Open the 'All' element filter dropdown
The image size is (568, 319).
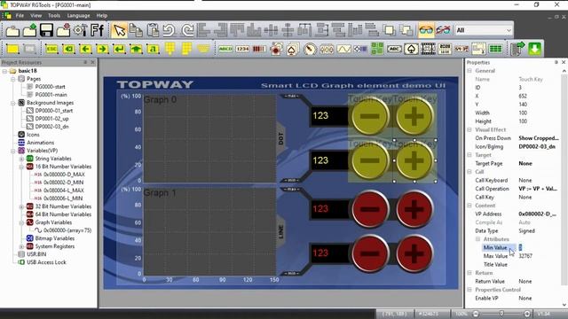point(484,30)
